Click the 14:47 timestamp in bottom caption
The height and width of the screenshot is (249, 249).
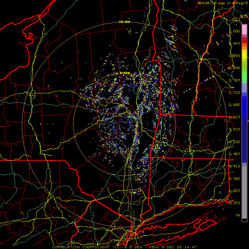(191, 247)
